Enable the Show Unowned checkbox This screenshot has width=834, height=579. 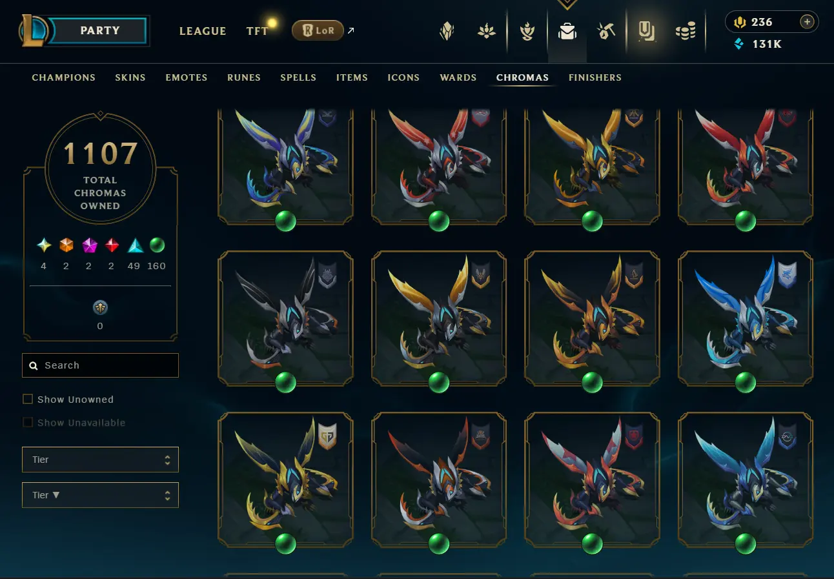tap(28, 399)
